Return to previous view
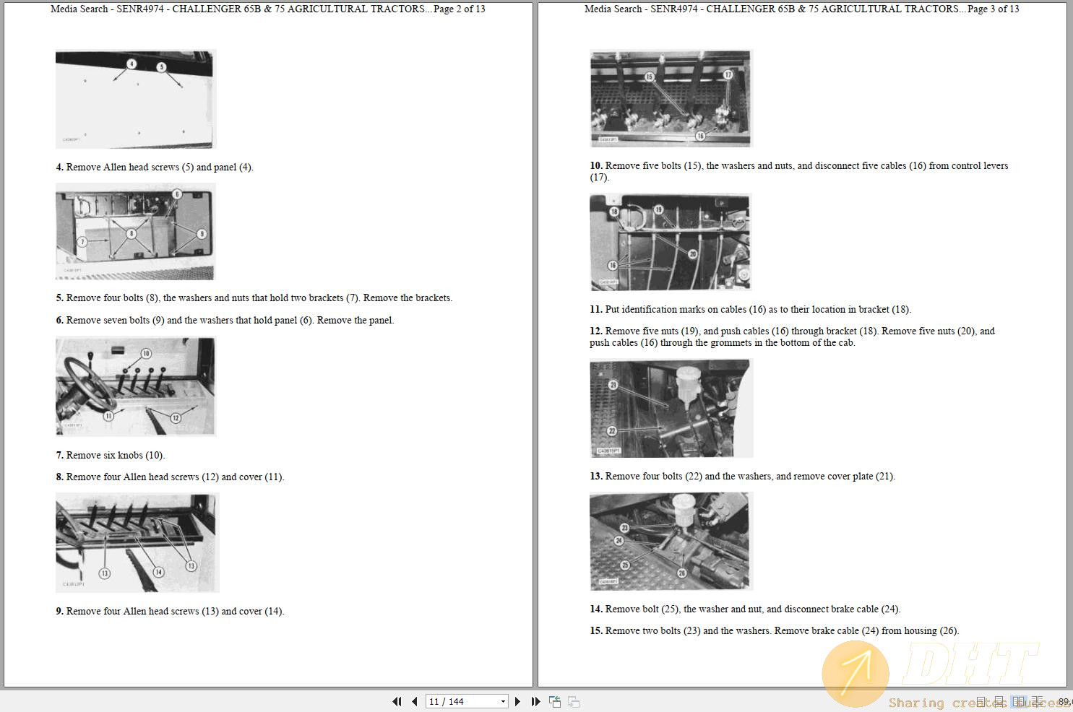The height and width of the screenshot is (712, 1073). 555,701
